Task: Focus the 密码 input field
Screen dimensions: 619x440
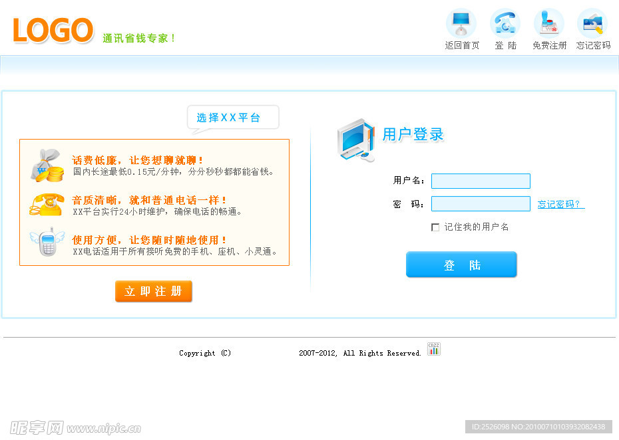Action: [481, 204]
